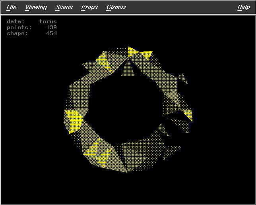The width and height of the screenshot is (256, 205).
Task: Click the 'torus' data name text
Action: (x=48, y=21)
